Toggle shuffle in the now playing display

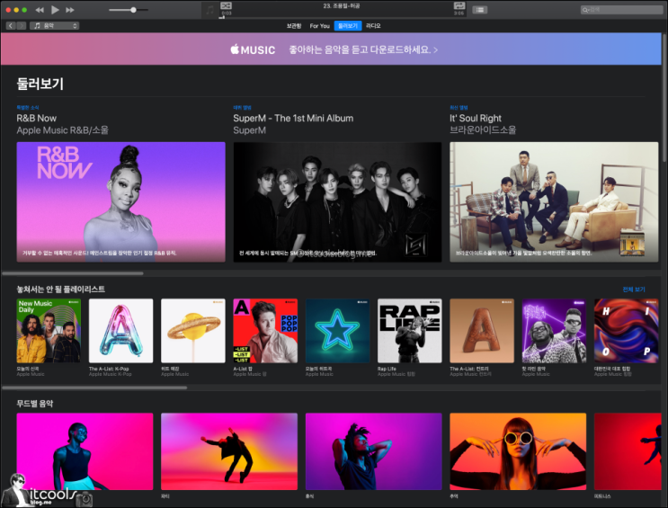(226, 5)
